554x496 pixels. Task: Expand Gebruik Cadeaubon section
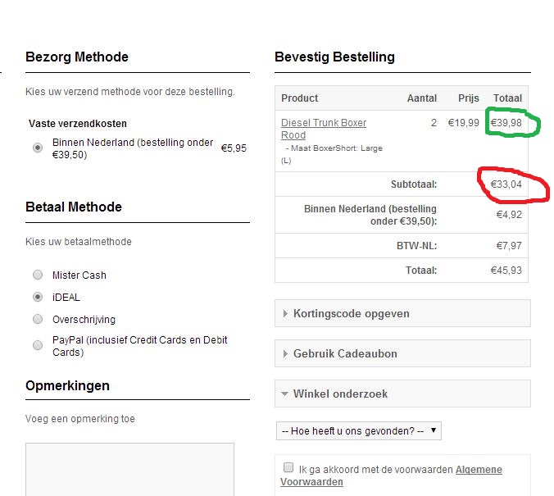click(402, 353)
